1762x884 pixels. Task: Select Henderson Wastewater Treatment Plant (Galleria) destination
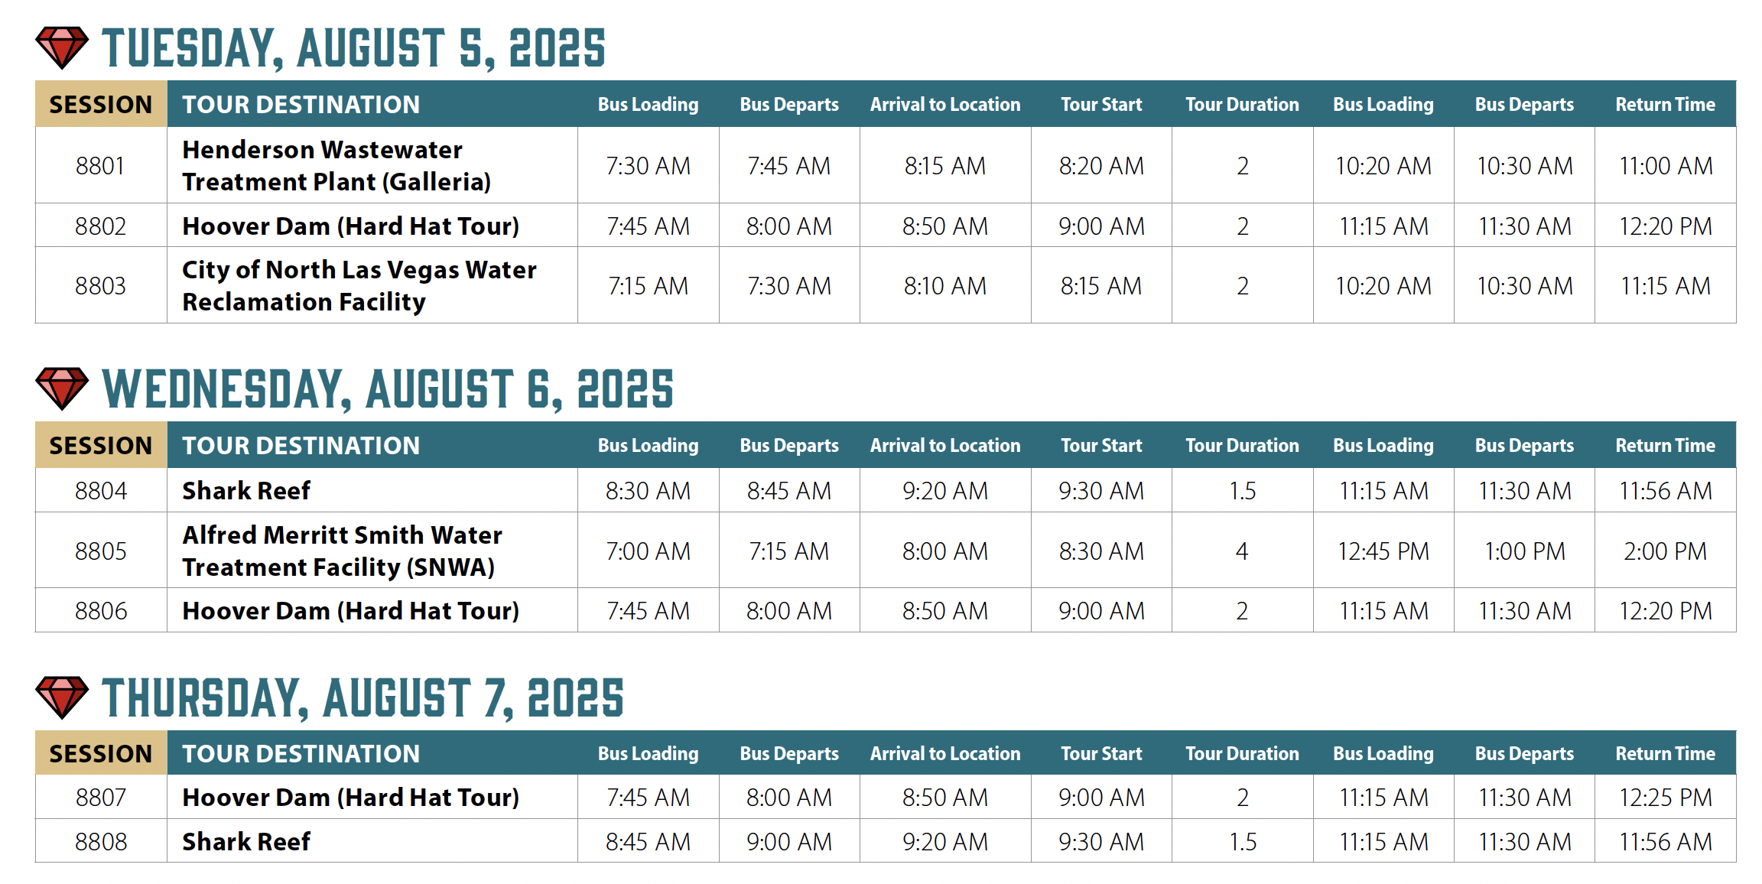click(x=336, y=165)
